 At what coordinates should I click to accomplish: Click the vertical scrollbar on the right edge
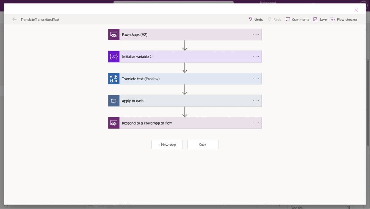(368, 103)
